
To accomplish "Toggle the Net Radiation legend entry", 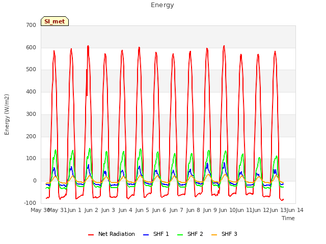I will tap(112, 234).
